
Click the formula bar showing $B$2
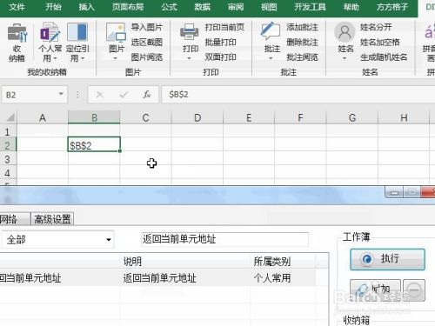(298, 95)
